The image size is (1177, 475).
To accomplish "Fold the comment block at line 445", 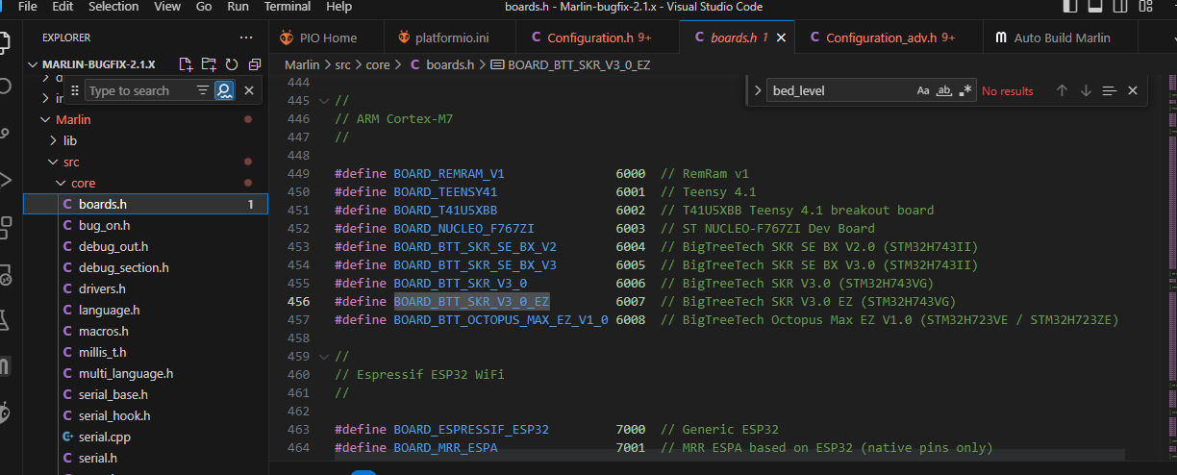I will (324, 101).
